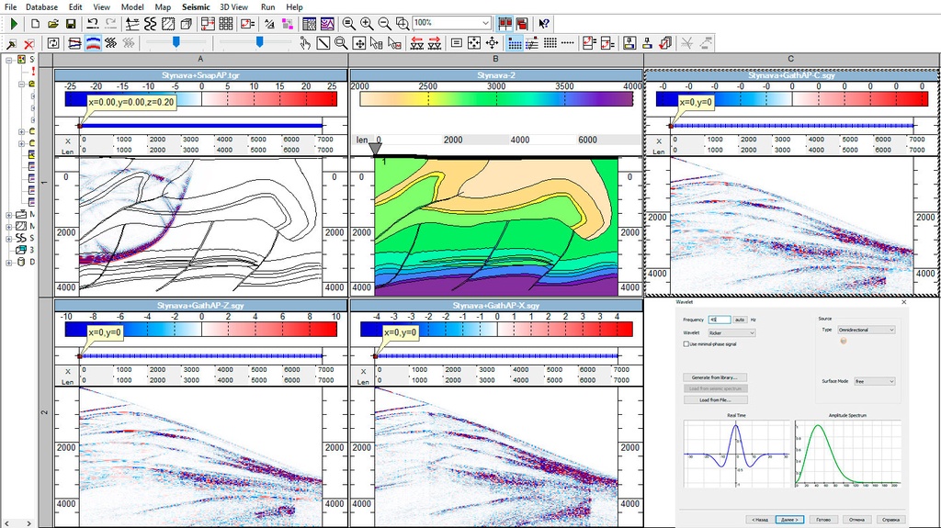Open the Wavelet type Ricker dropdown
Screen dimensions: 941x528
731,332
